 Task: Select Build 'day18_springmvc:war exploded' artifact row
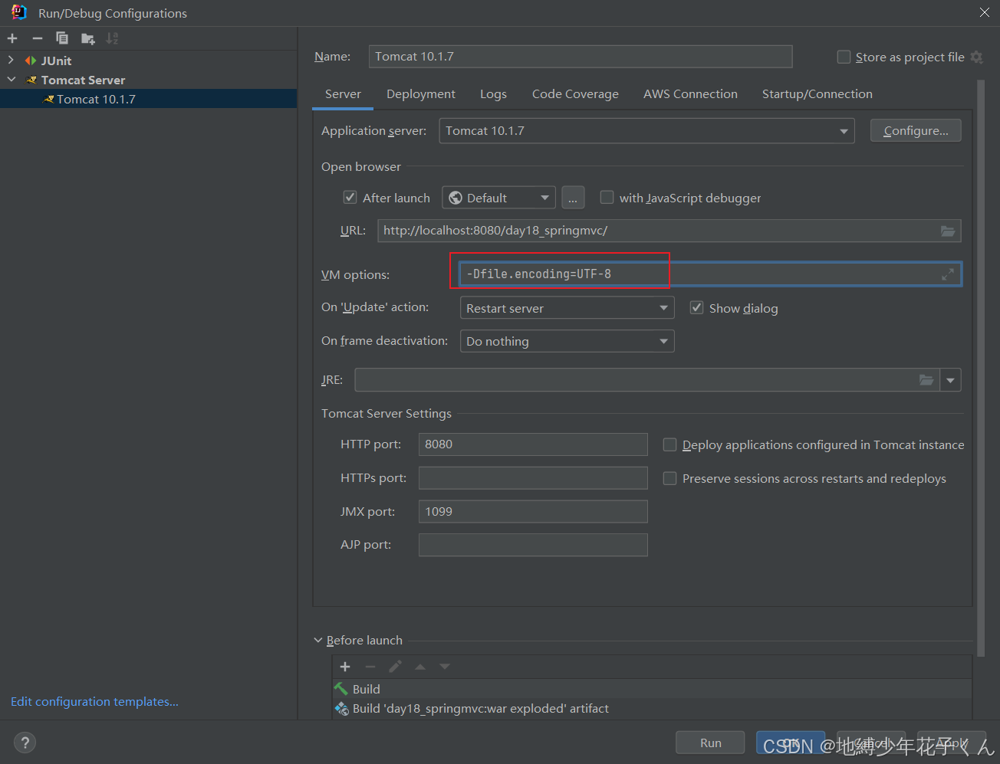[x=652, y=709]
